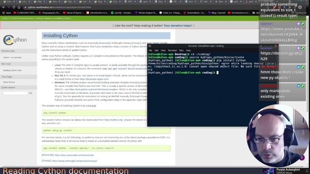This screenshot has height=174, width=310.
Task: Click the browser home icon
Action: [x=19, y=7]
